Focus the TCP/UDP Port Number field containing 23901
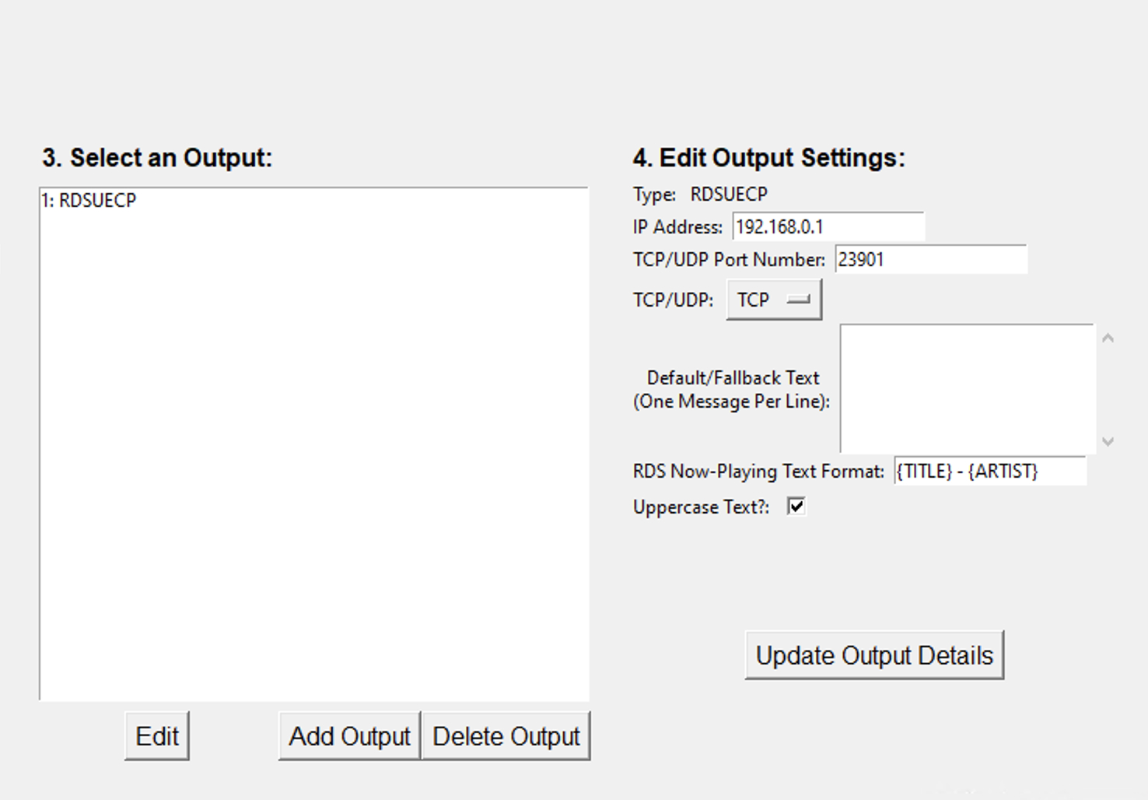Image resolution: width=1148 pixels, height=800 pixels. tap(930, 259)
